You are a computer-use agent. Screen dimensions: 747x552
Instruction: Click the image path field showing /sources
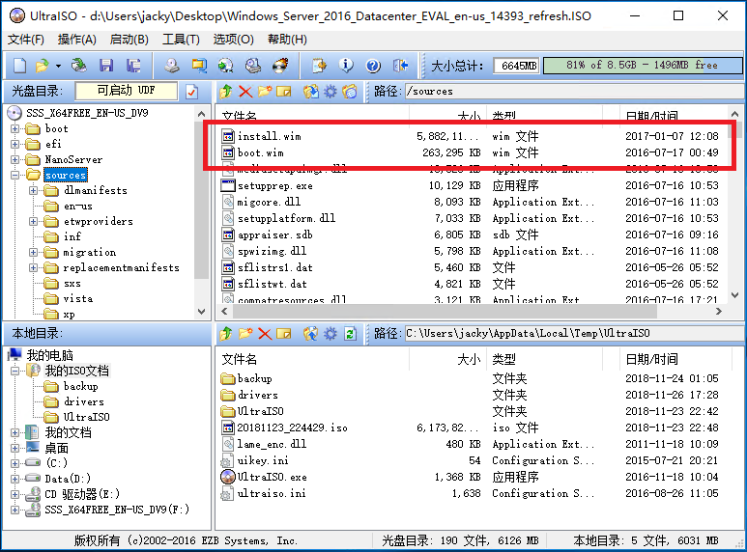[574, 92]
